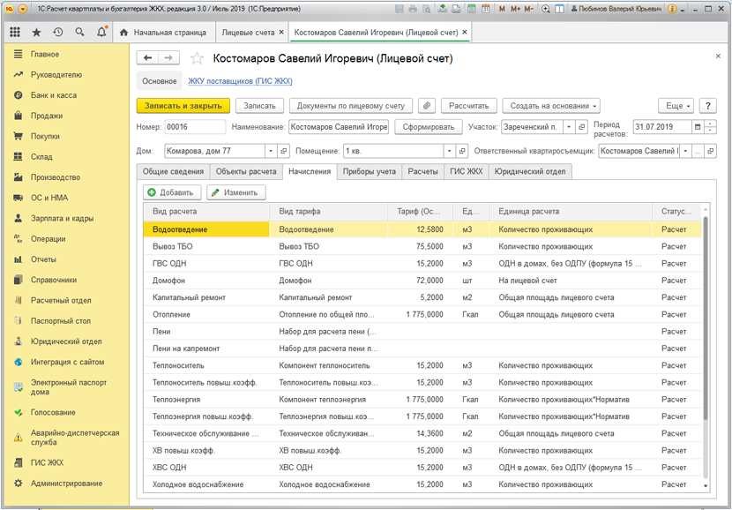This screenshot has height=510, width=732.
Task: Expand the Участок dropdown list
Action: click(570, 127)
